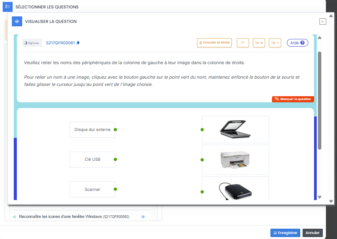Close the Visualiser la question dialog

[x=322, y=21]
